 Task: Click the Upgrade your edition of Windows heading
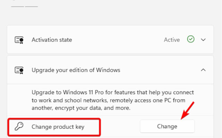(76, 70)
